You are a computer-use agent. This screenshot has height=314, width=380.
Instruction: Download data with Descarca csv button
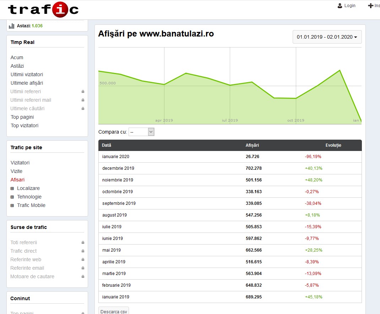(x=113, y=312)
